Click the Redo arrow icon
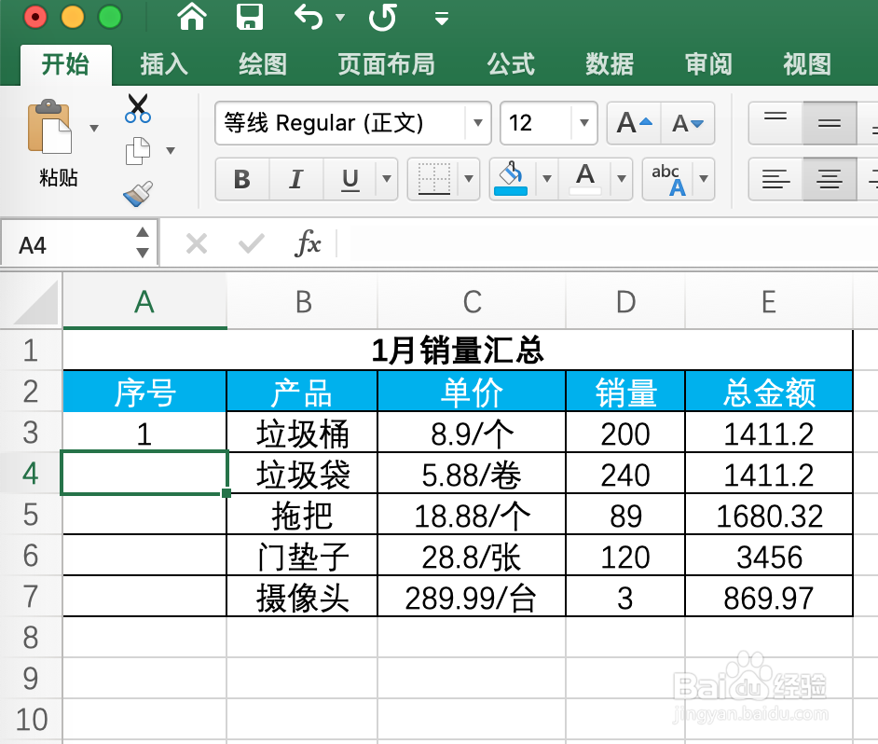 [382, 18]
